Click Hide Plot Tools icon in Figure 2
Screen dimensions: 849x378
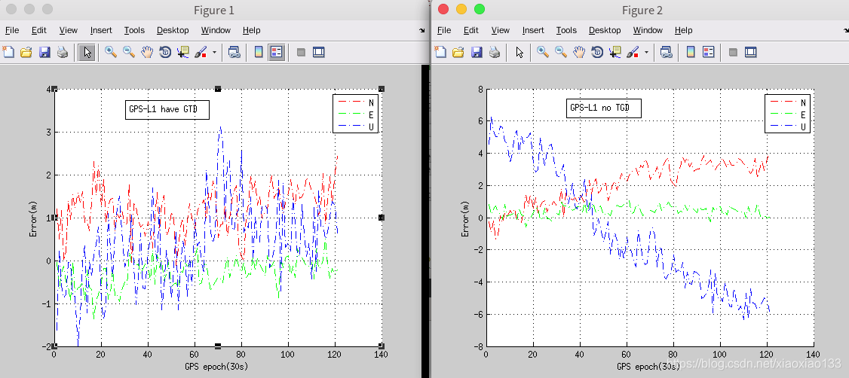(x=733, y=53)
